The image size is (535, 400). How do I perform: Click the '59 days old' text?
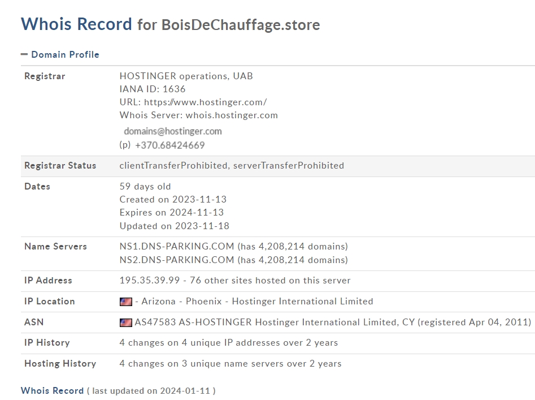(x=145, y=186)
